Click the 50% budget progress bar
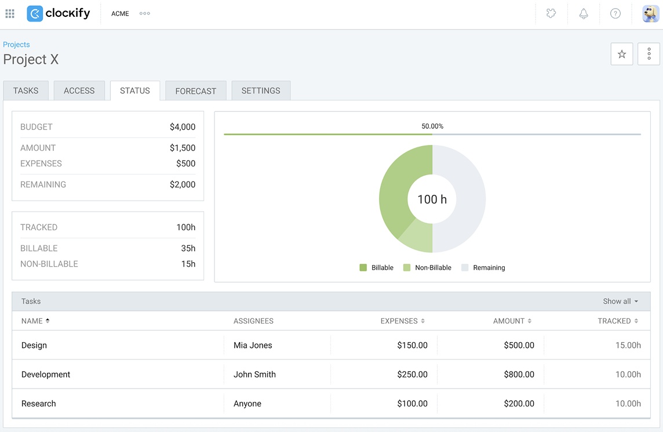Viewport: 663px width, 432px height. [x=432, y=135]
